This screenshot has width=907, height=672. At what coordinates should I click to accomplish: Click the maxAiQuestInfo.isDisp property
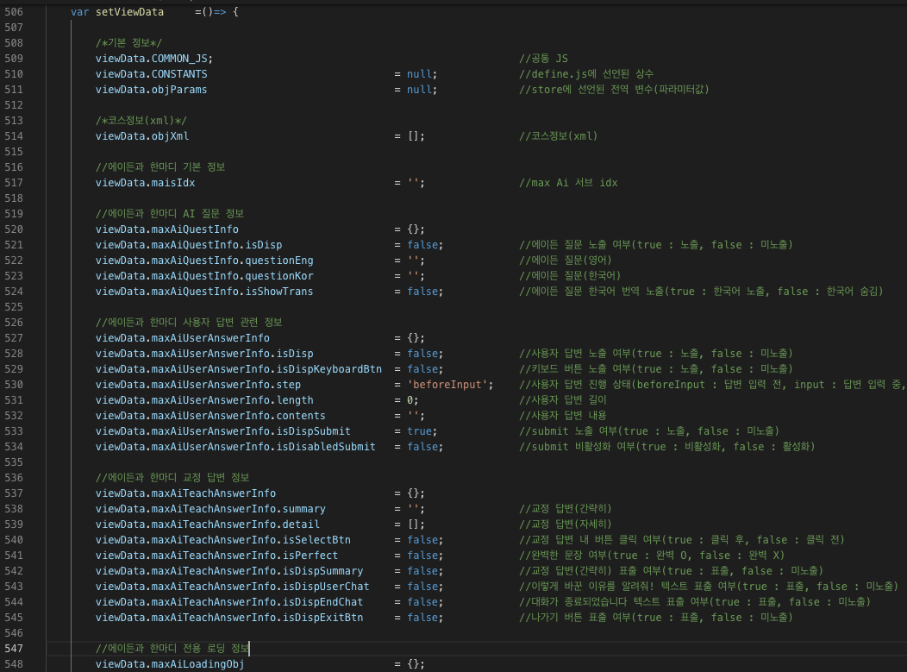217,245
